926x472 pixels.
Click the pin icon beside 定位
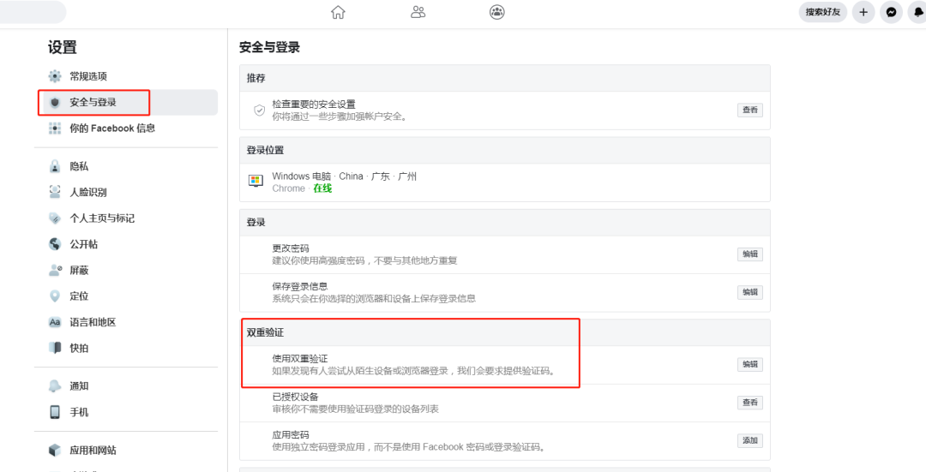[x=55, y=296]
